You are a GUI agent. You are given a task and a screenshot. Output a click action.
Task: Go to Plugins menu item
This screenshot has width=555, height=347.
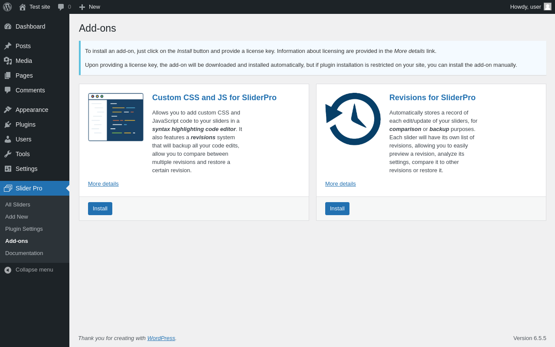(x=35, y=124)
